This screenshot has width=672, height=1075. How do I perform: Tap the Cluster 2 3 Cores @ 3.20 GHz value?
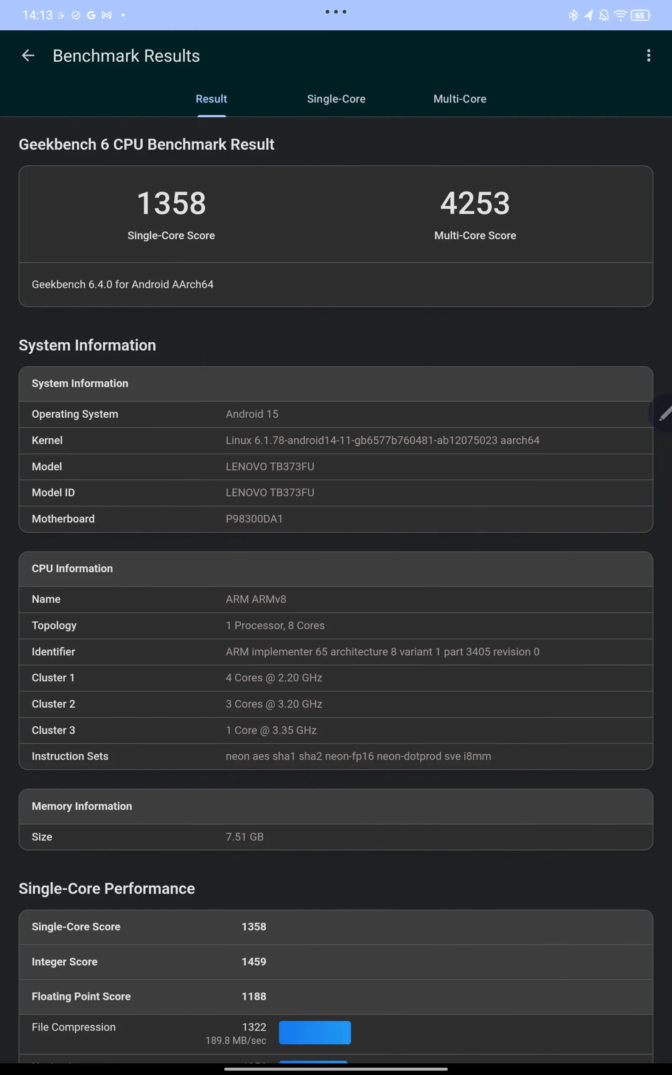(x=274, y=704)
